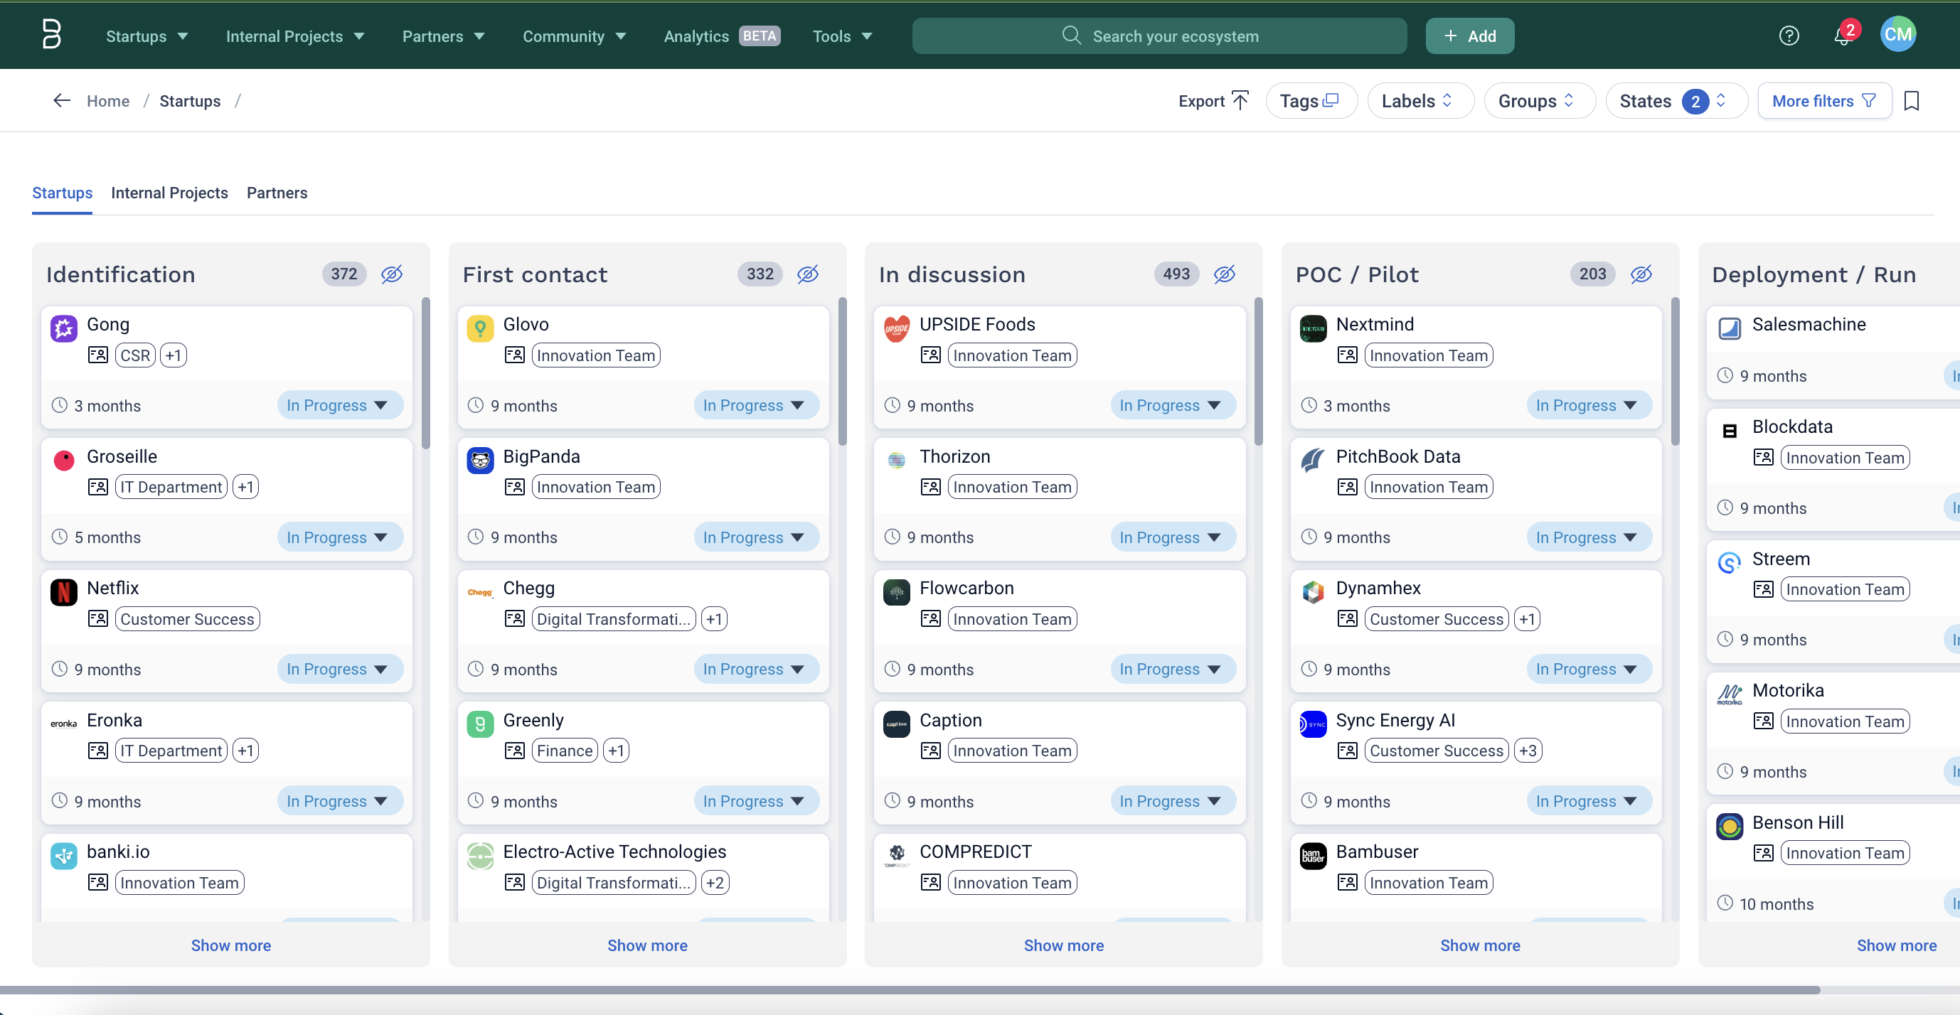Click the Add button
The width and height of the screenshot is (1960, 1015).
[x=1469, y=36]
